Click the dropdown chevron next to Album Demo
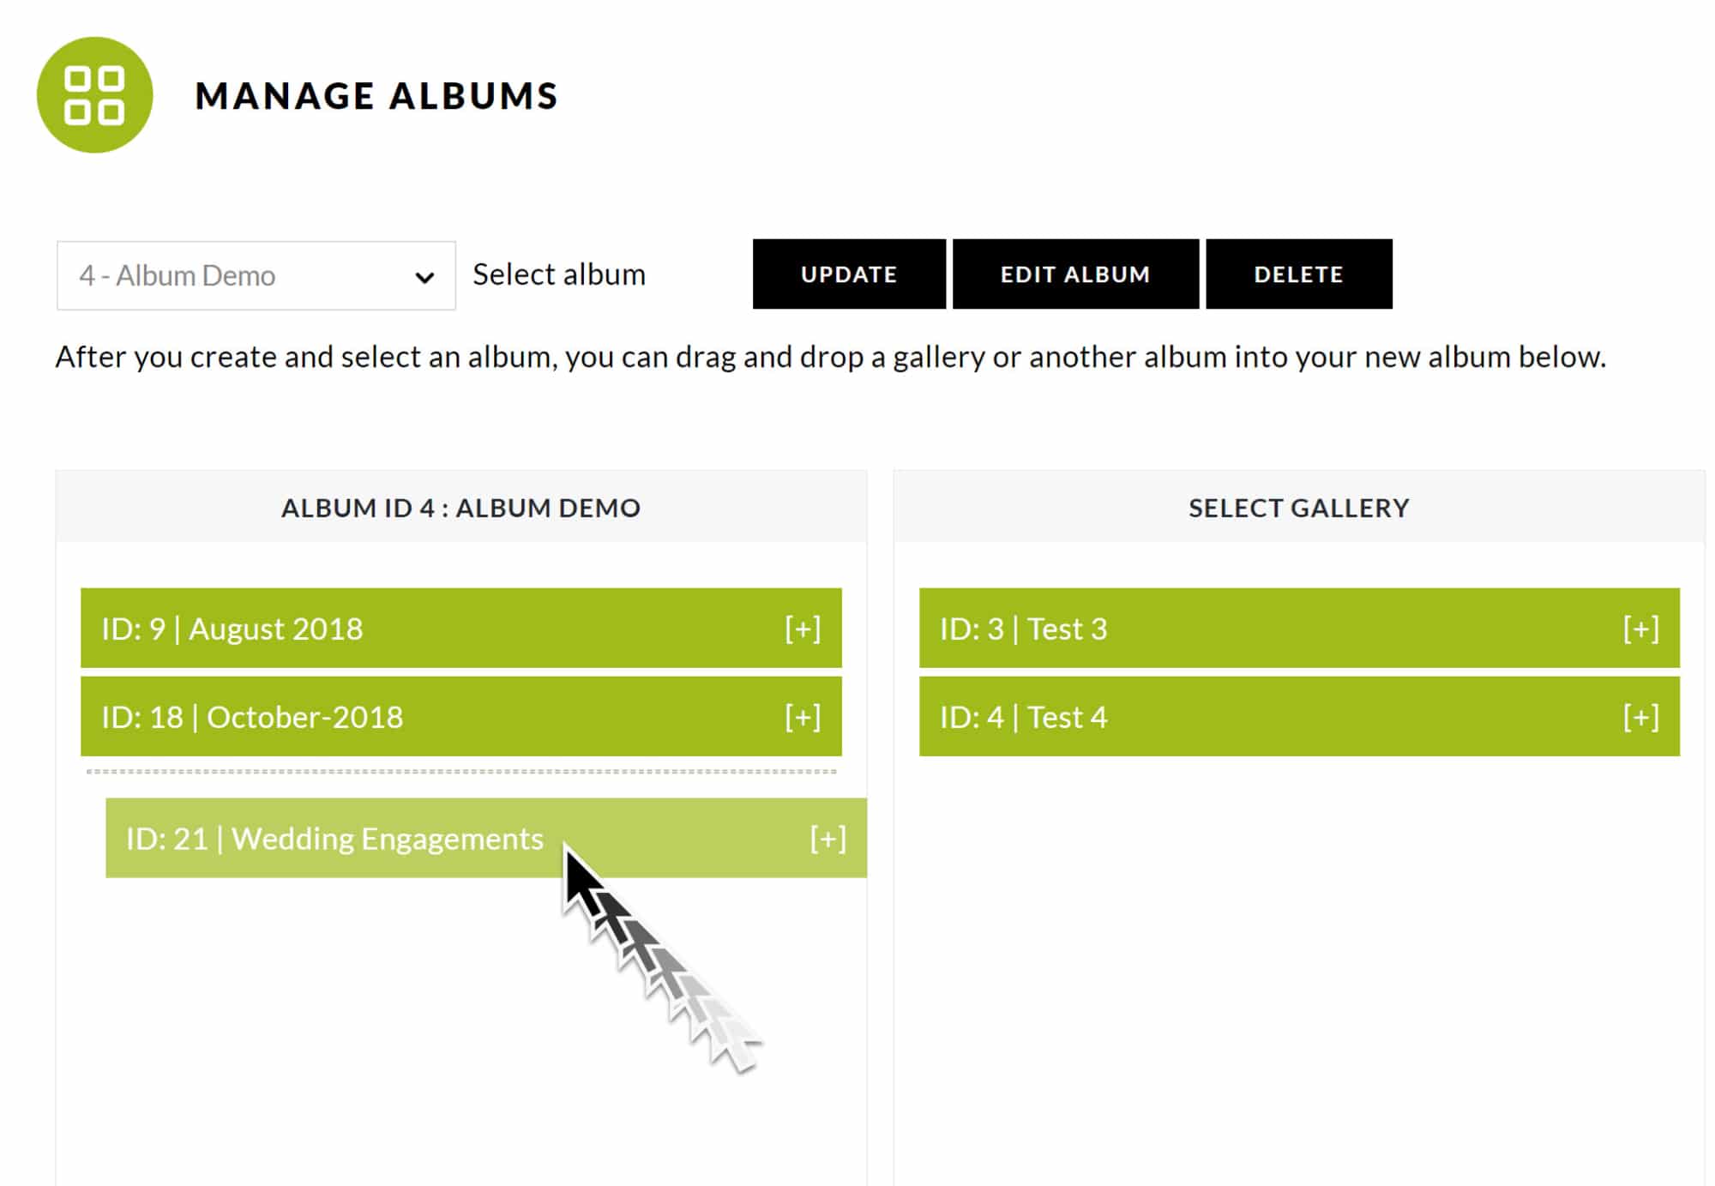Image resolution: width=1715 pixels, height=1186 pixels. (424, 277)
